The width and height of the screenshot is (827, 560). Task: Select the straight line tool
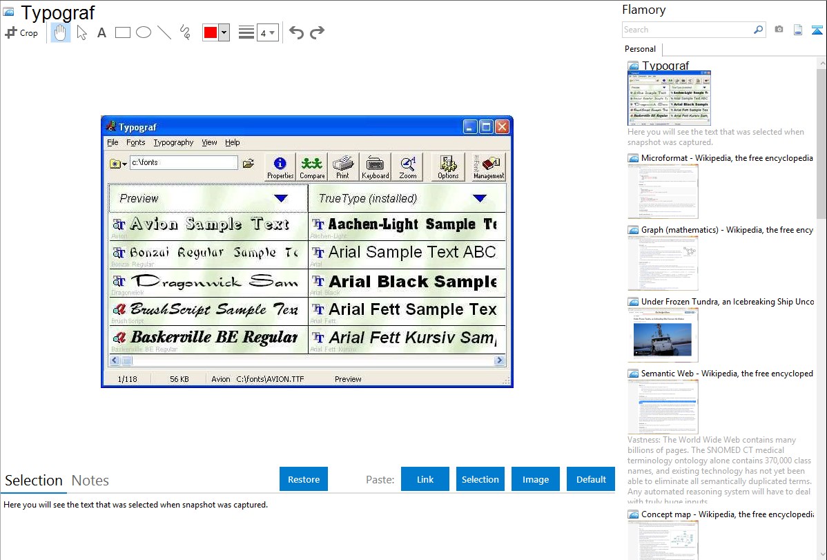(164, 32)
